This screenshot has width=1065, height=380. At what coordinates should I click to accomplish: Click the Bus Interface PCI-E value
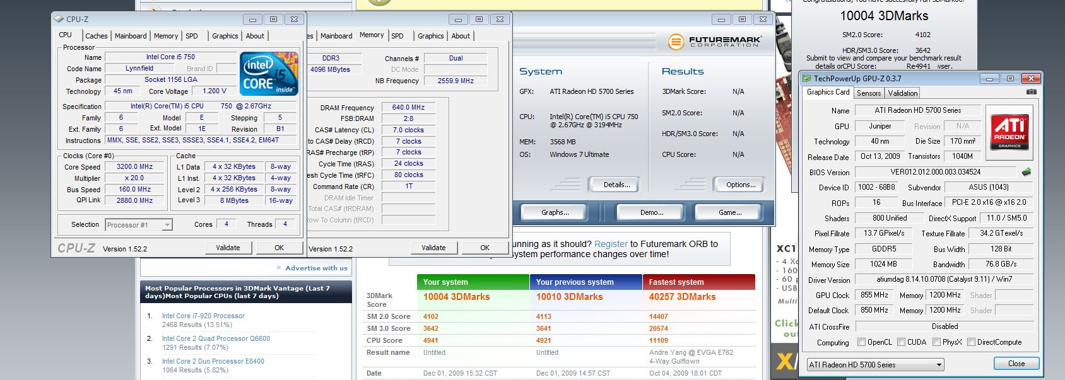point(989,202)
